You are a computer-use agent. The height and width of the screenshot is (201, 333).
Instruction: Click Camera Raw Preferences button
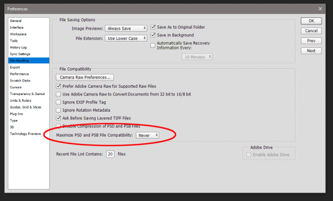85,77
